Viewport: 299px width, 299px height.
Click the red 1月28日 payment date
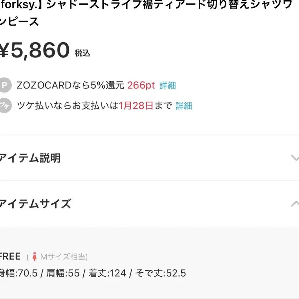pyautogui.click(x=136, y=106)
